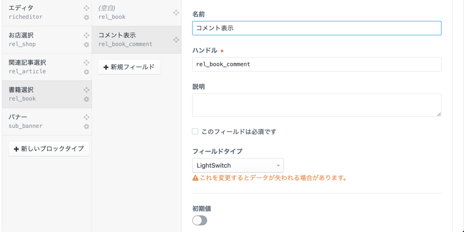The width and height of the screenshot is (464, 232).
Task: Select the (空白) rel_book field
Action: (130, 13)
